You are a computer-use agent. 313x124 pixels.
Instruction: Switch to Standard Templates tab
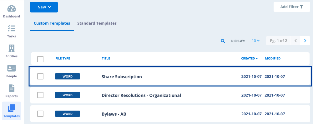tap(97, 23)
